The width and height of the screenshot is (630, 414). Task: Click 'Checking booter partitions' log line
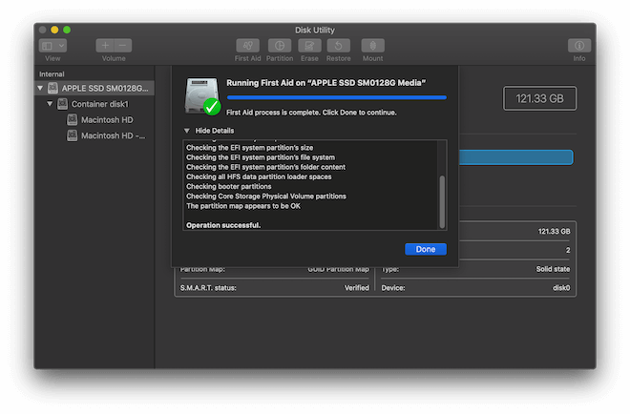coord(229,186)
